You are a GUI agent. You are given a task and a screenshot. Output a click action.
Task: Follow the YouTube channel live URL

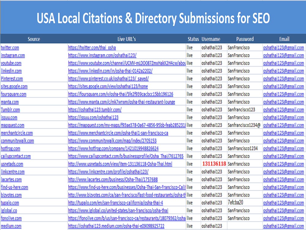[x=127, y=63]
